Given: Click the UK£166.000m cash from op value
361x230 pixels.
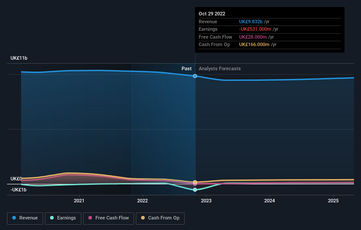Looking at the screenshot, I should click(x=254, y=45).
